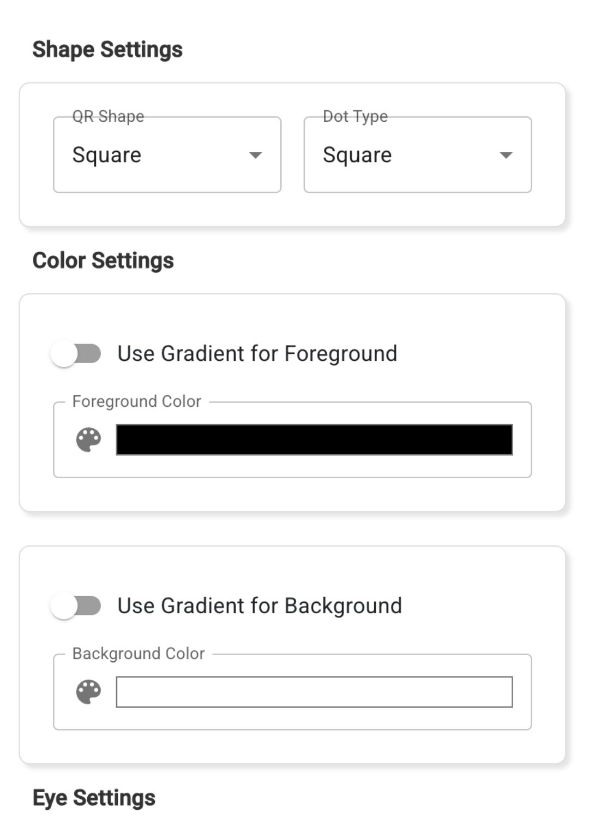
Task: Click the white background color swatch
Action: (314, 692)
